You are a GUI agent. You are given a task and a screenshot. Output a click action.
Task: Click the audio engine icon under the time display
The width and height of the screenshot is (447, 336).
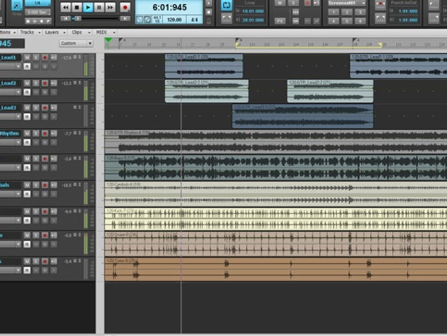pos(139,19)
